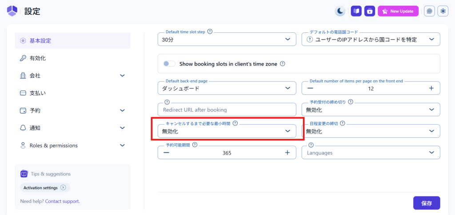Screen dimensions: 455x215
Task: Open the Languages dropdown
Action: click(x=371, y=152)
